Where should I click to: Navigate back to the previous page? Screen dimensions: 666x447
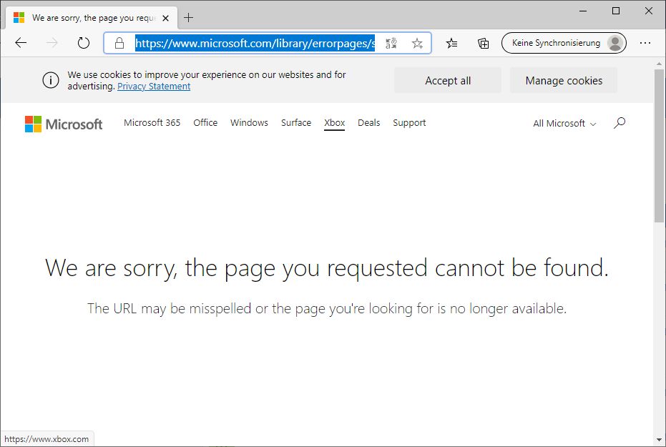click(21, 43)
